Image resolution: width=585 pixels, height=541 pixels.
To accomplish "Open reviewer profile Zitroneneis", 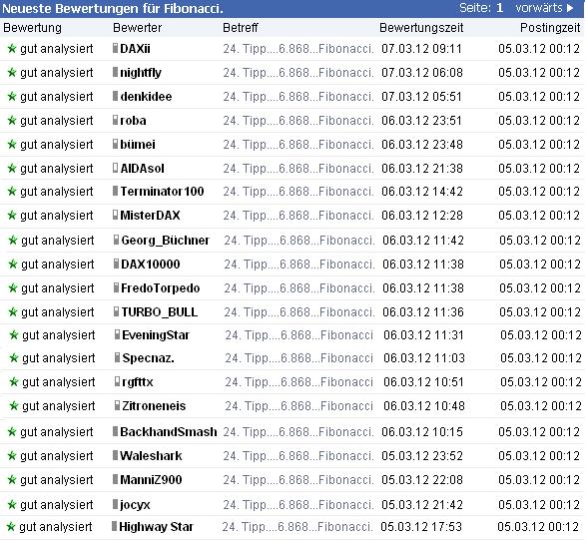I will coord(154,405).
